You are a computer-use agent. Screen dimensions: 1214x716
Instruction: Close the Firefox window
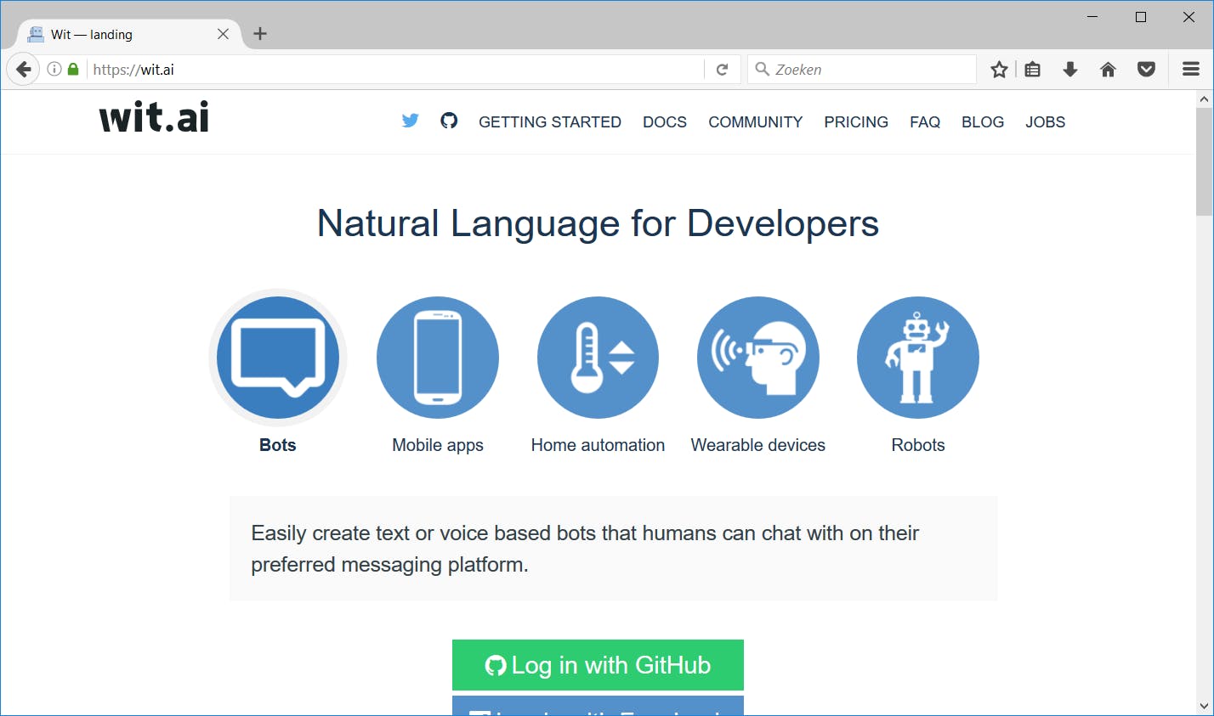[1188, 17]
